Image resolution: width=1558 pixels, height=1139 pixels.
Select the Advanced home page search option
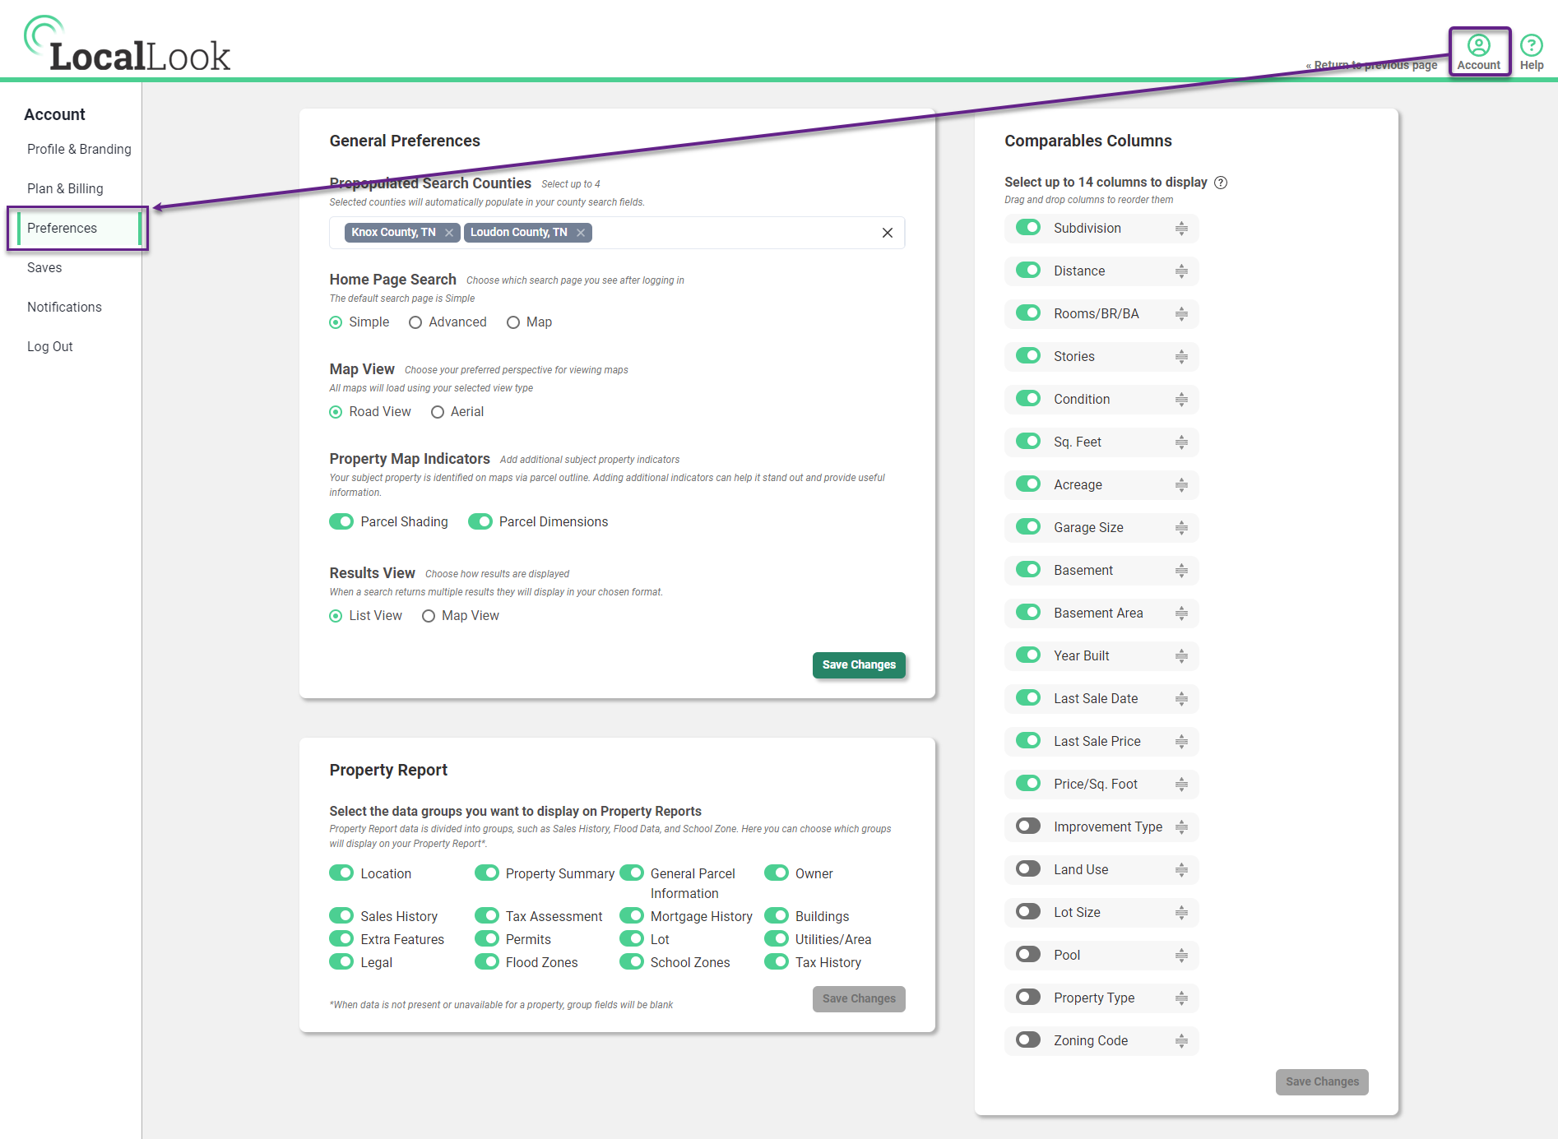point(415,322)
